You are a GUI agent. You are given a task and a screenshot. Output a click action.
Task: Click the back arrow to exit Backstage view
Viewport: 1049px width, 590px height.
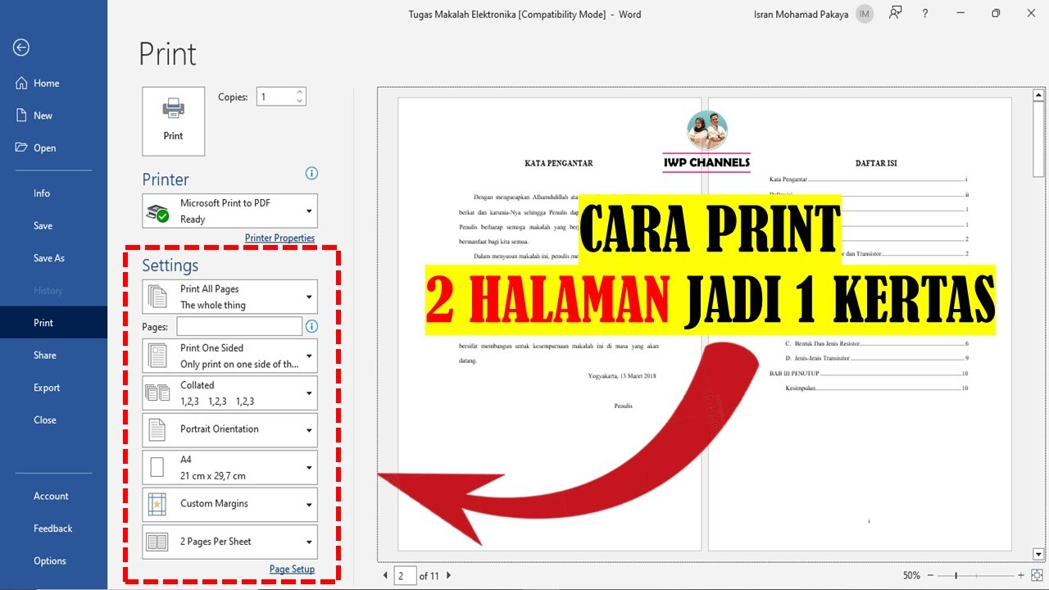pyautogui.click(x=21, y=48)
